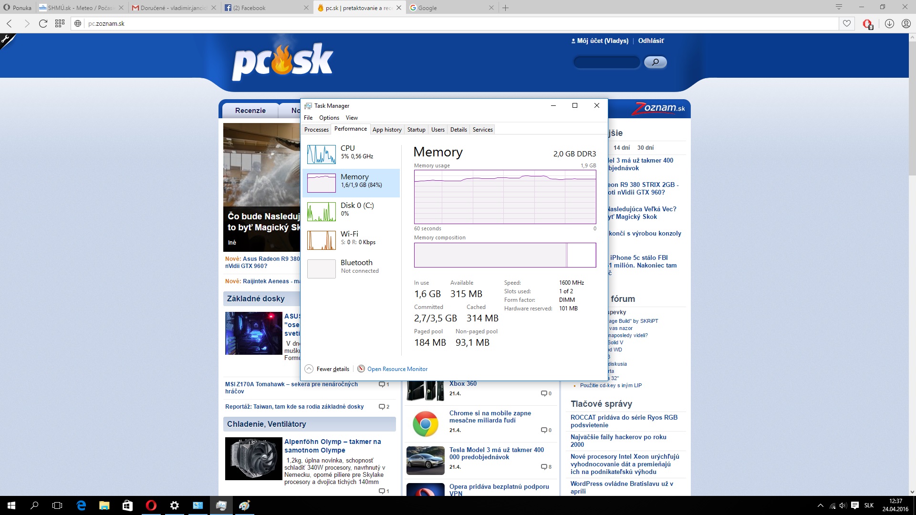
Task: Launch Microsoft Edge from taskbar
Action: (81, 505)
